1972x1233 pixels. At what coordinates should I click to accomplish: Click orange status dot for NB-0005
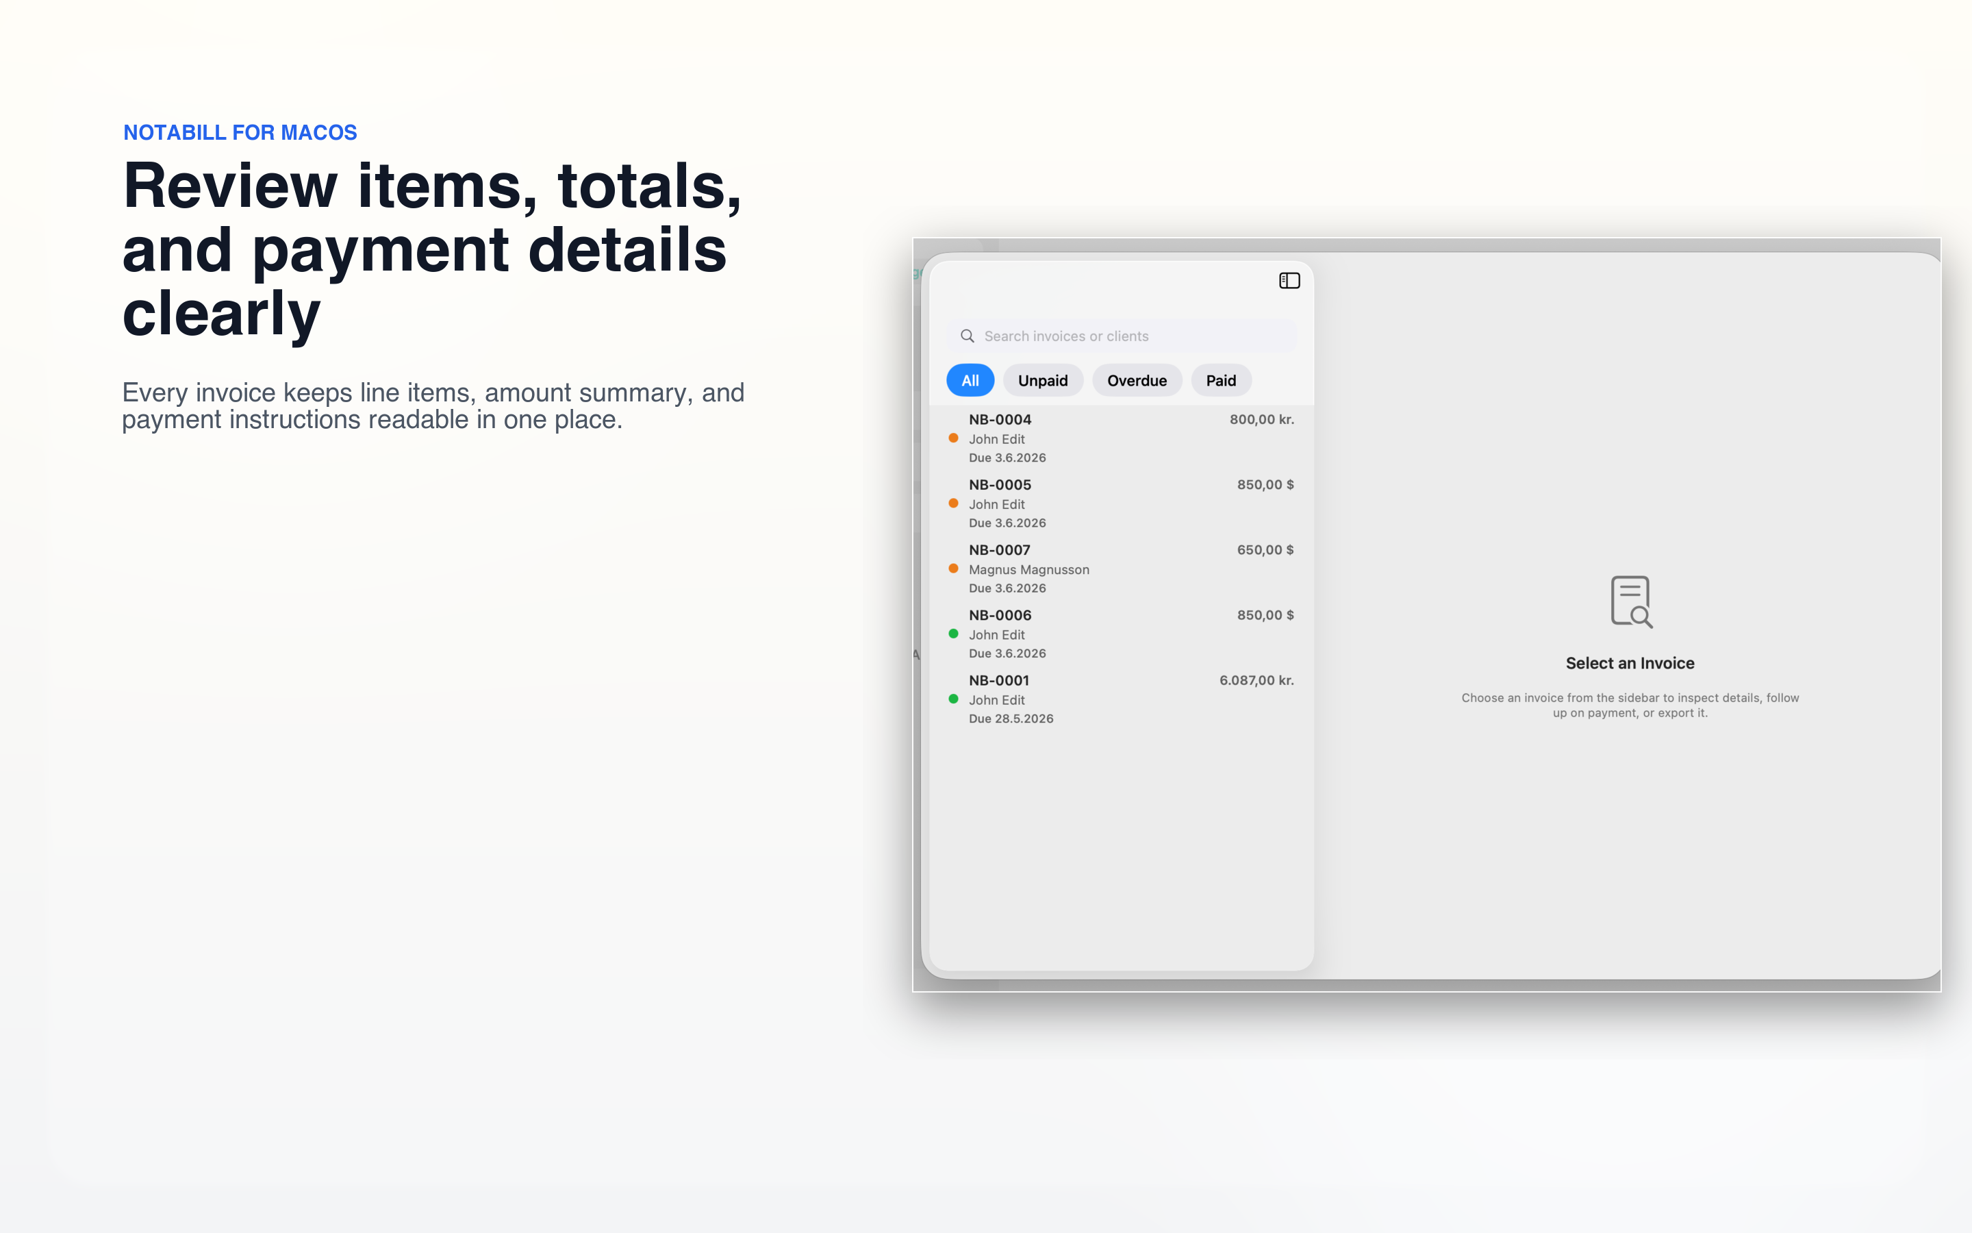coord(952,503)
